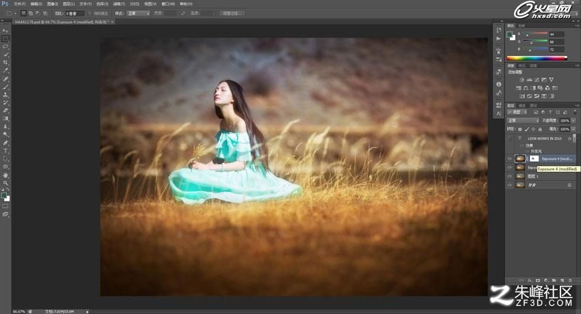Close the H44A1178.psd document tab
Screen dimensions: 581x314
pos(112,22)
